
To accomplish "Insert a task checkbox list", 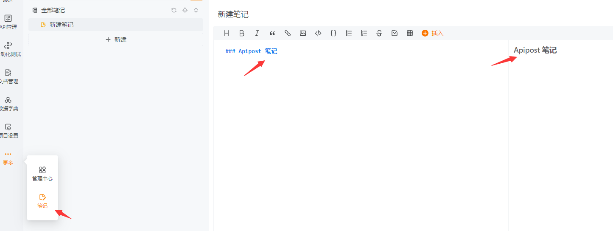I will [x=395, y=33].
